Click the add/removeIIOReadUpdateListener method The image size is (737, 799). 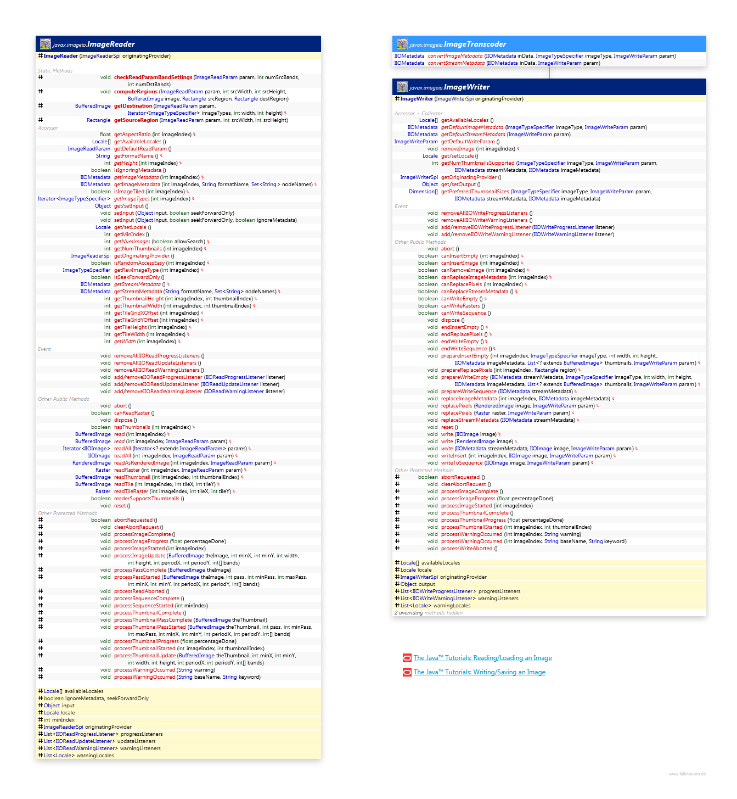click(x=156, y=384)
